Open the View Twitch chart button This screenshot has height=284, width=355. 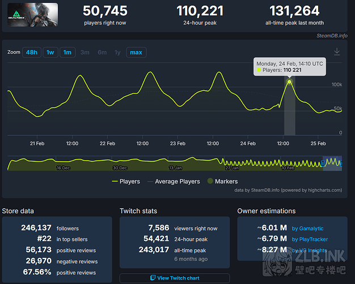point(175,278)
